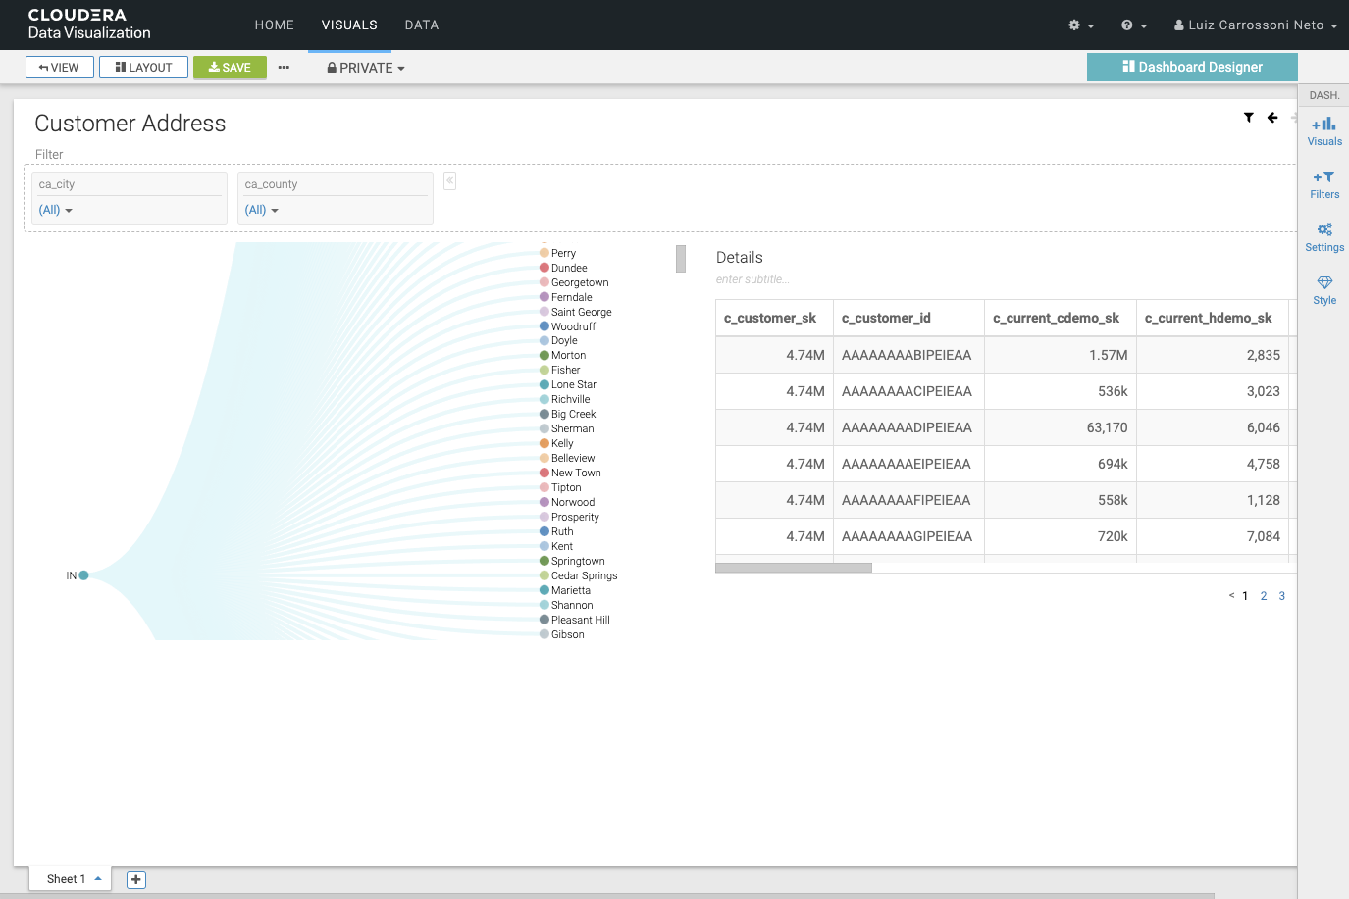Click the settings gear in the top navigation bar
This screenshot has width=1349, height=899.
tap(1076, 25)
